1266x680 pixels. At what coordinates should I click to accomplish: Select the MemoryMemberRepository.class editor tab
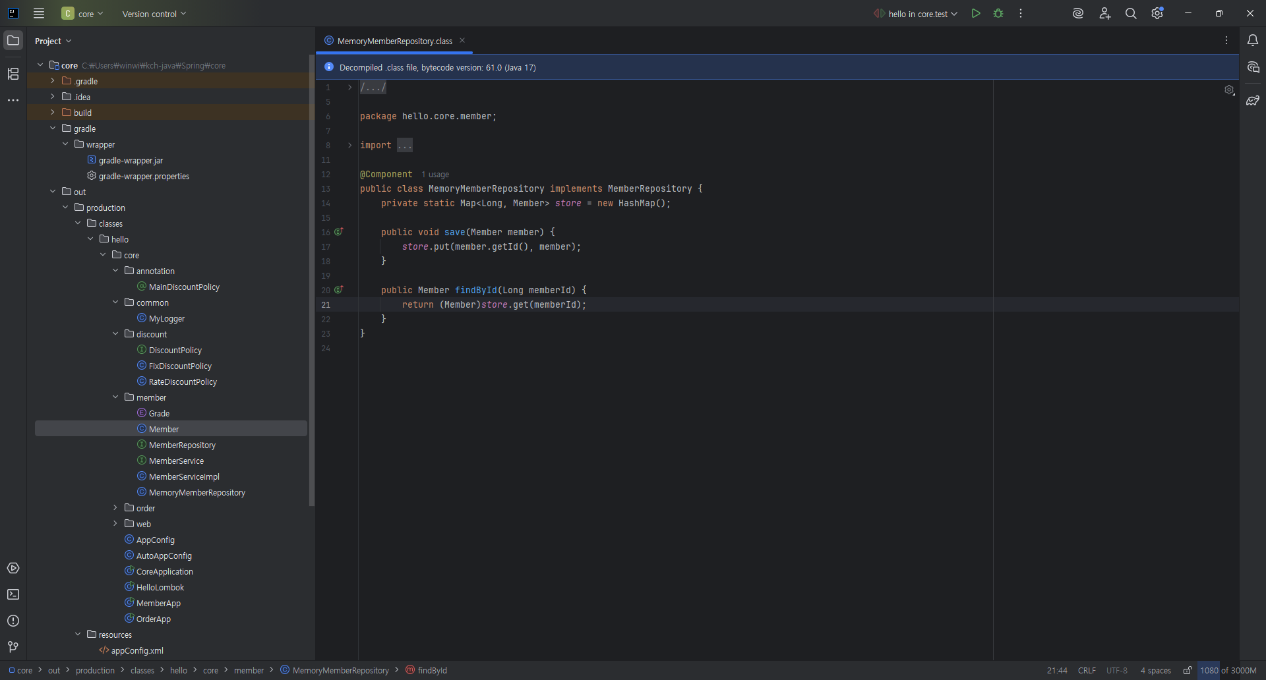(x=394, y=41)
